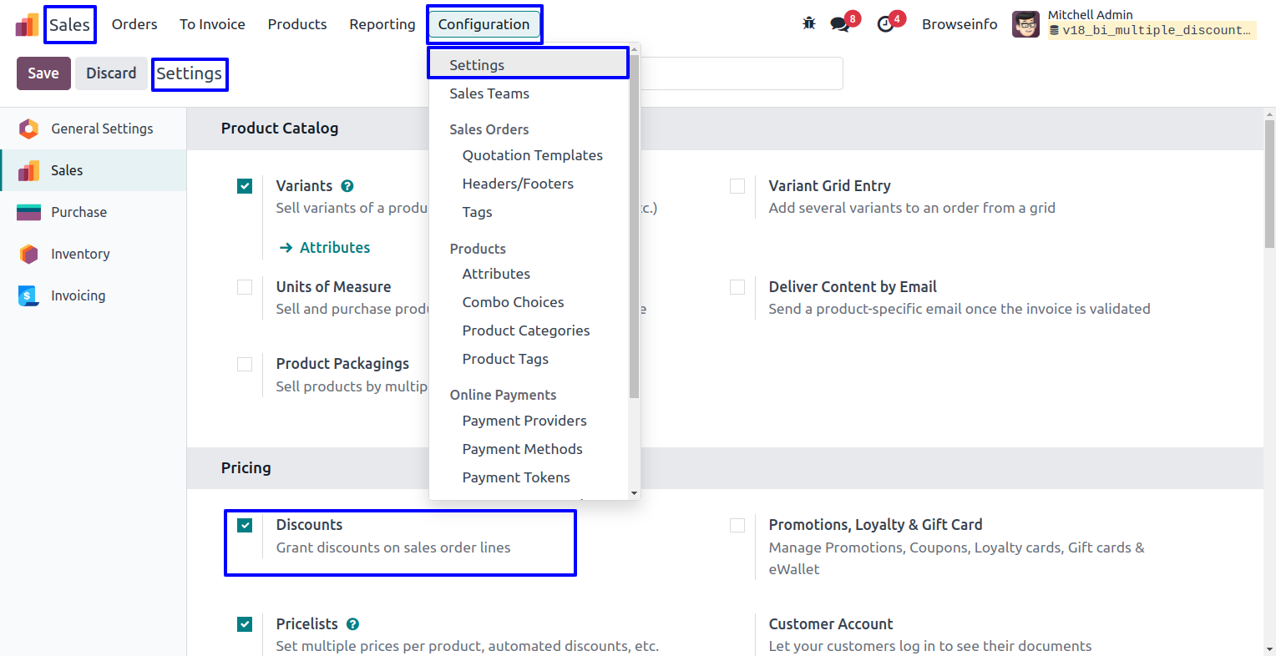Click the bug debug tools icon
Image resolution: width=1276 pixels, height=656 pixels.
coord(808,23)
